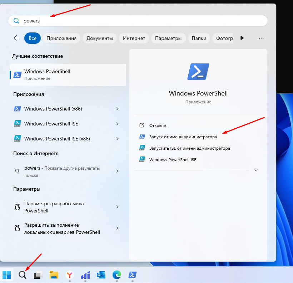Select the Windows PowerShell best match result

(68, 75)
